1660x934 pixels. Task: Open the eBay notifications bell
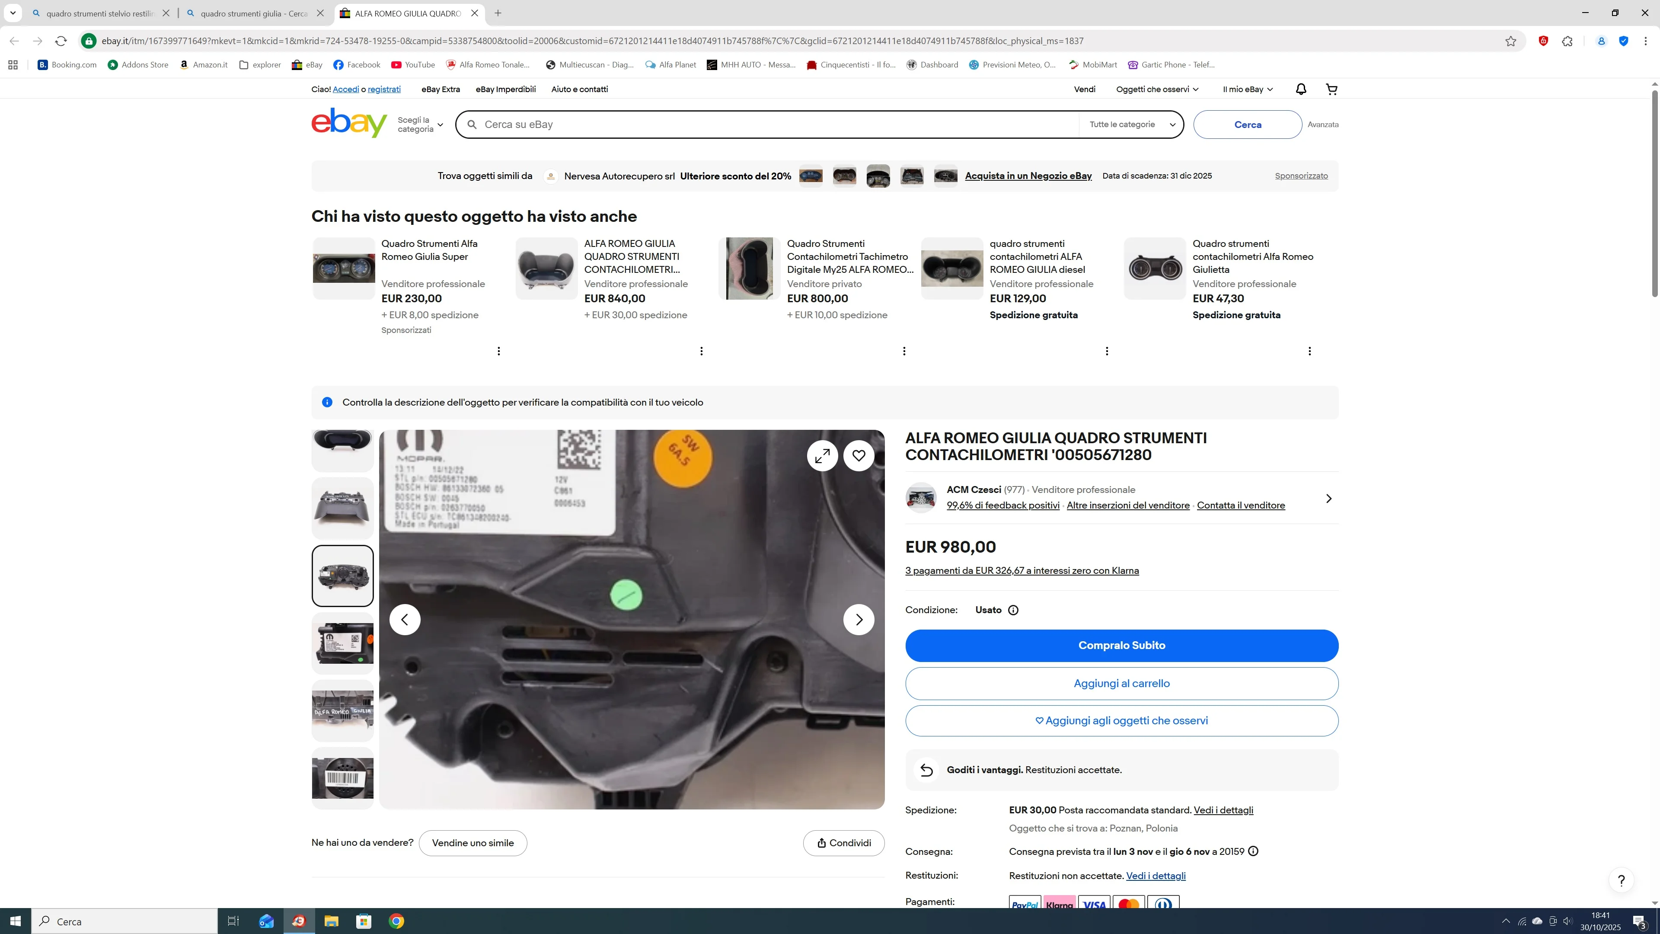[x=1300, y=89]
